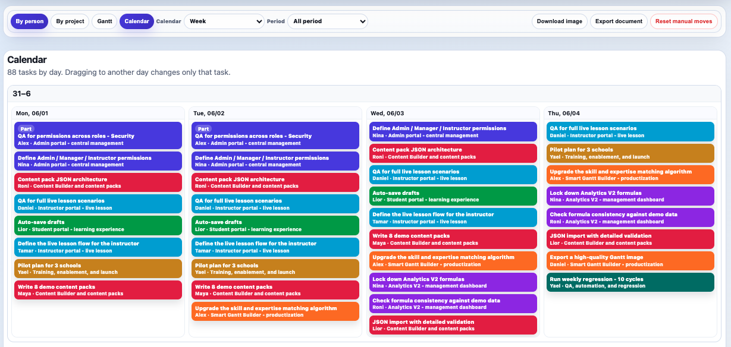Screen dimensions: 731x347
Task: Select Monday QA for permissions across roles task
Action: coord(98,135)
